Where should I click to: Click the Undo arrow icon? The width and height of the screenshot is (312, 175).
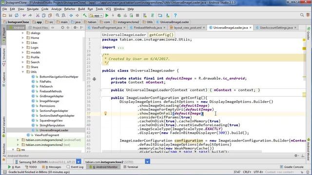click(x=24, y=16)
